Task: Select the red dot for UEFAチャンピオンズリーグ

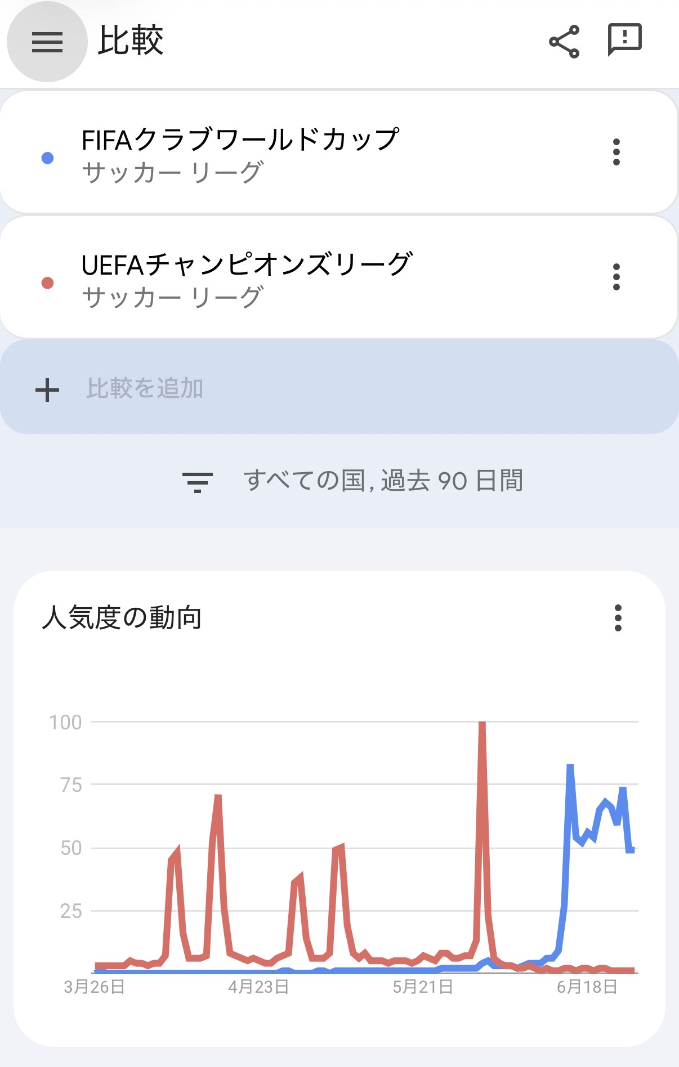Action: (48, 283)
